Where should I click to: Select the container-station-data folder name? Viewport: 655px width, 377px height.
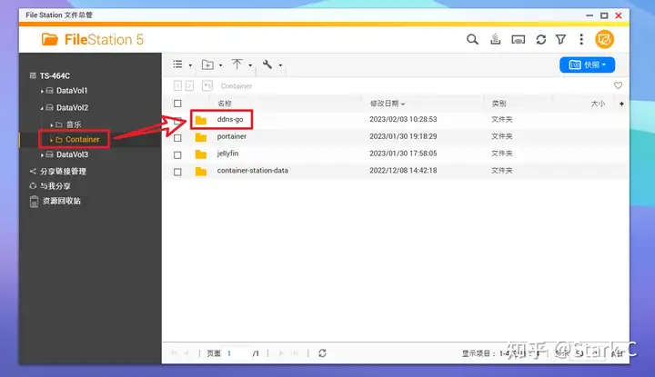[x=252, y=171]
